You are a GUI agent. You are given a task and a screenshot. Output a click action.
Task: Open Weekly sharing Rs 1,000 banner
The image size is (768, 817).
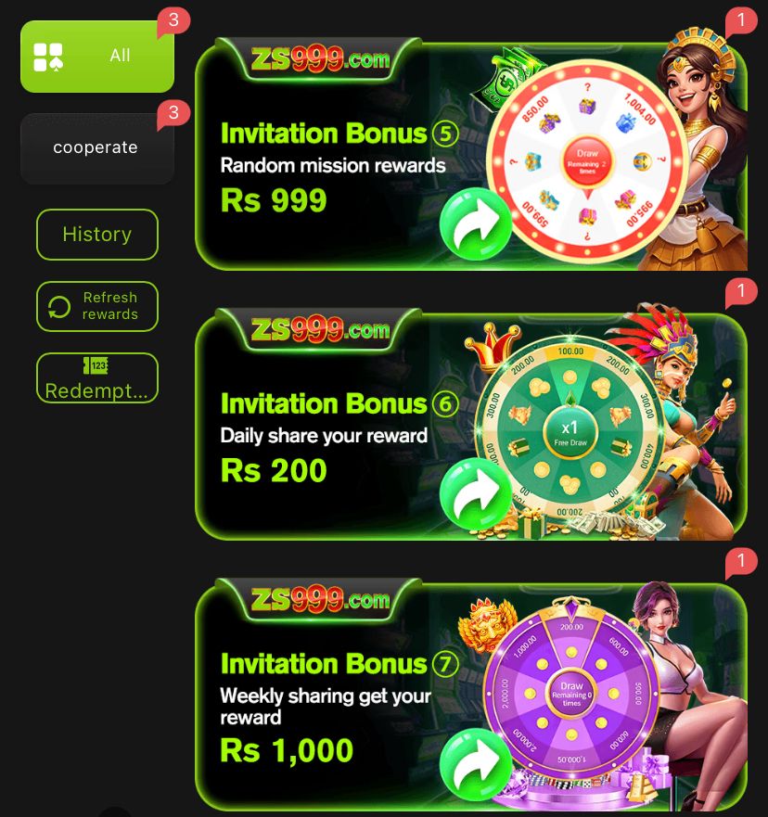coord(471,695)
